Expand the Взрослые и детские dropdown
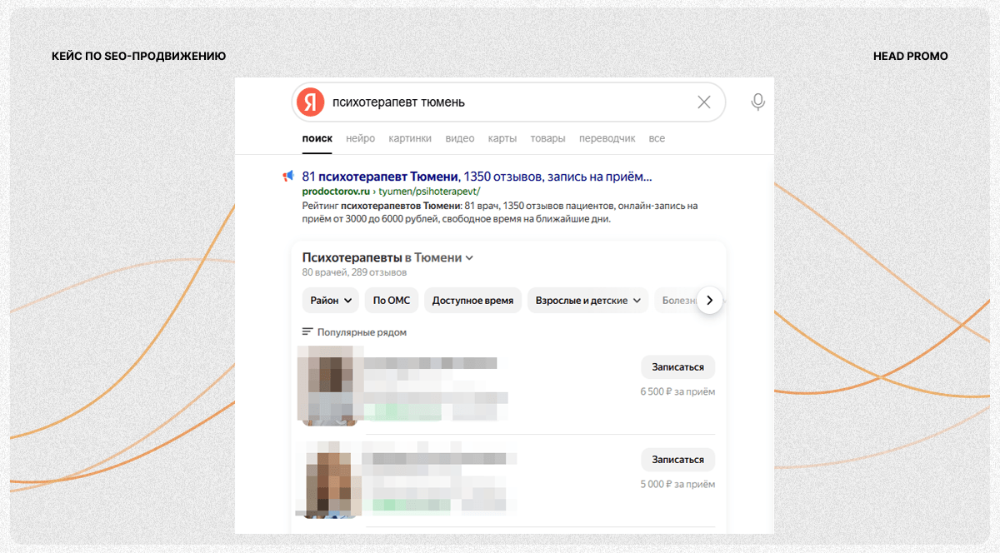 (587, 300)
